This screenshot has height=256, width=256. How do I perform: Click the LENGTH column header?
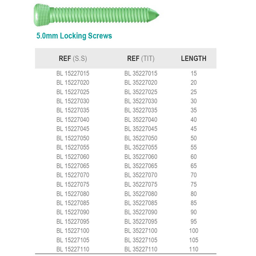coord(194,59)
